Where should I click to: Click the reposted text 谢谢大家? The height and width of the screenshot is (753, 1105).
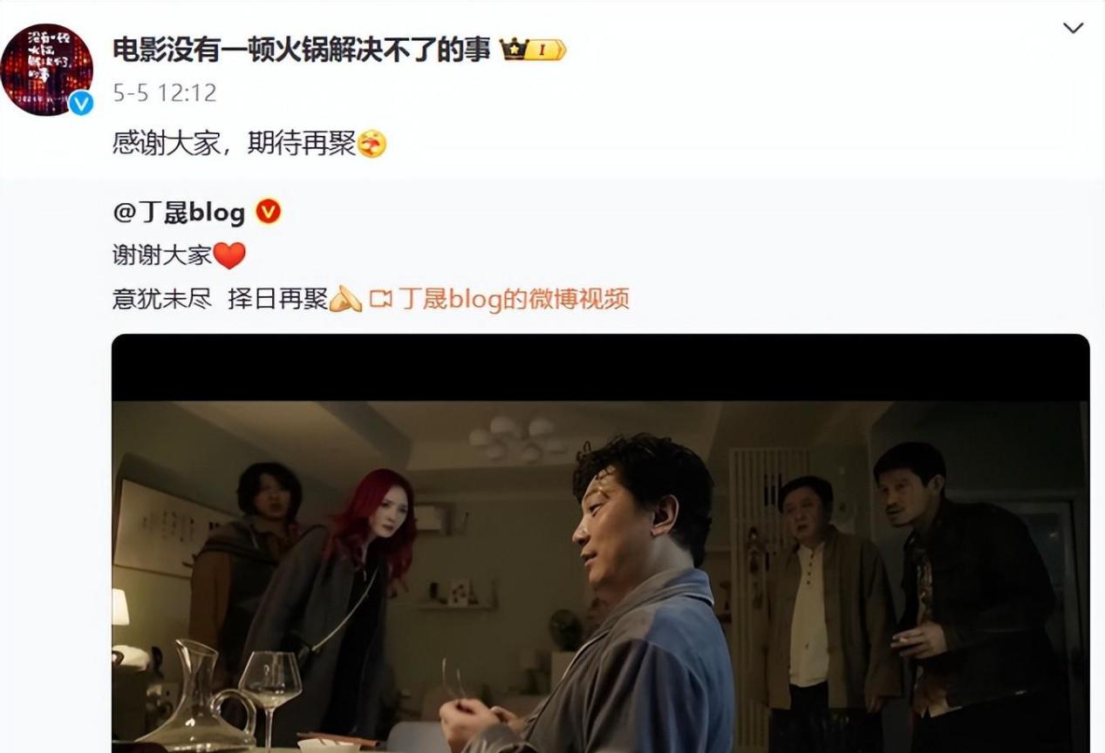pos(162,255)
